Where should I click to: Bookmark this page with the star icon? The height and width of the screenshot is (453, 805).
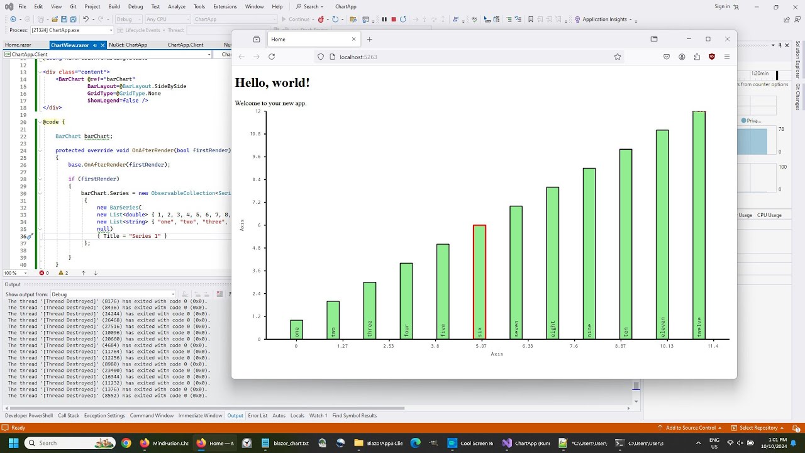[618, 57]
